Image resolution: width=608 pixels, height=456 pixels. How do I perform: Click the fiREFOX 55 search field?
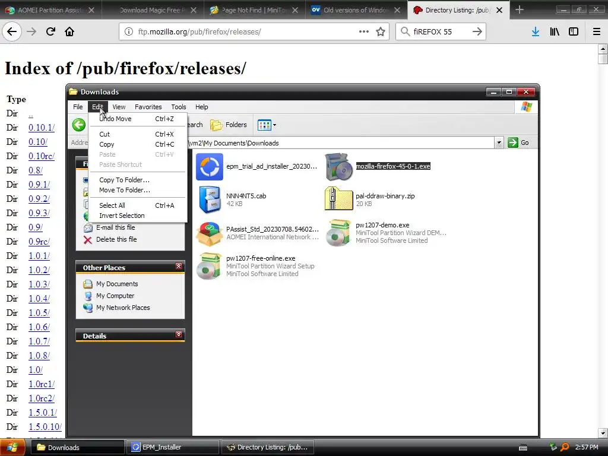[x=440, y=32]
